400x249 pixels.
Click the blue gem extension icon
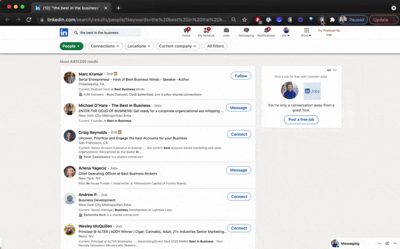[x=311, y=19]
